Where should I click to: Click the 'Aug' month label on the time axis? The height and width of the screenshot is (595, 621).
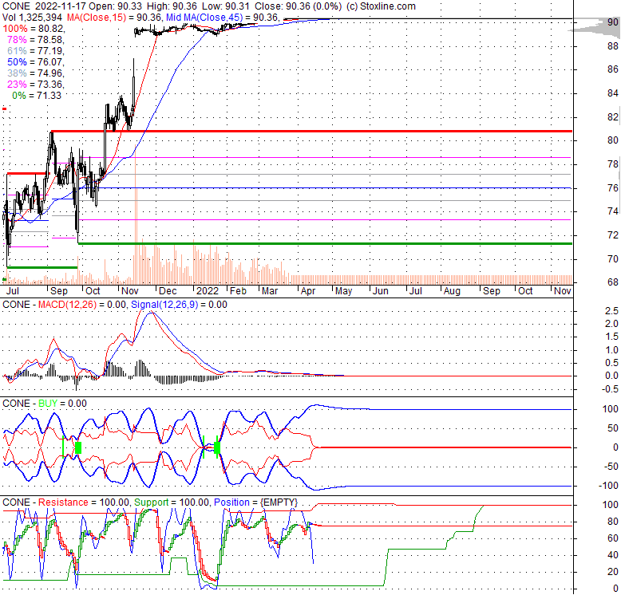[x=452, y=291]
